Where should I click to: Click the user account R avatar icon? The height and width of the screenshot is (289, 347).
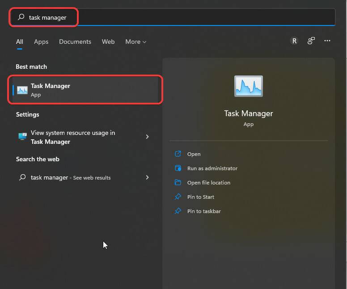[294, 41]
